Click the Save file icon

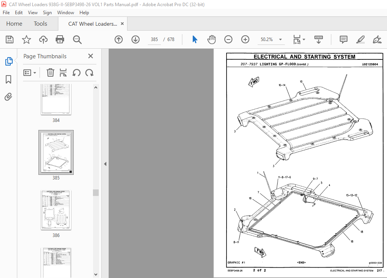10,39
